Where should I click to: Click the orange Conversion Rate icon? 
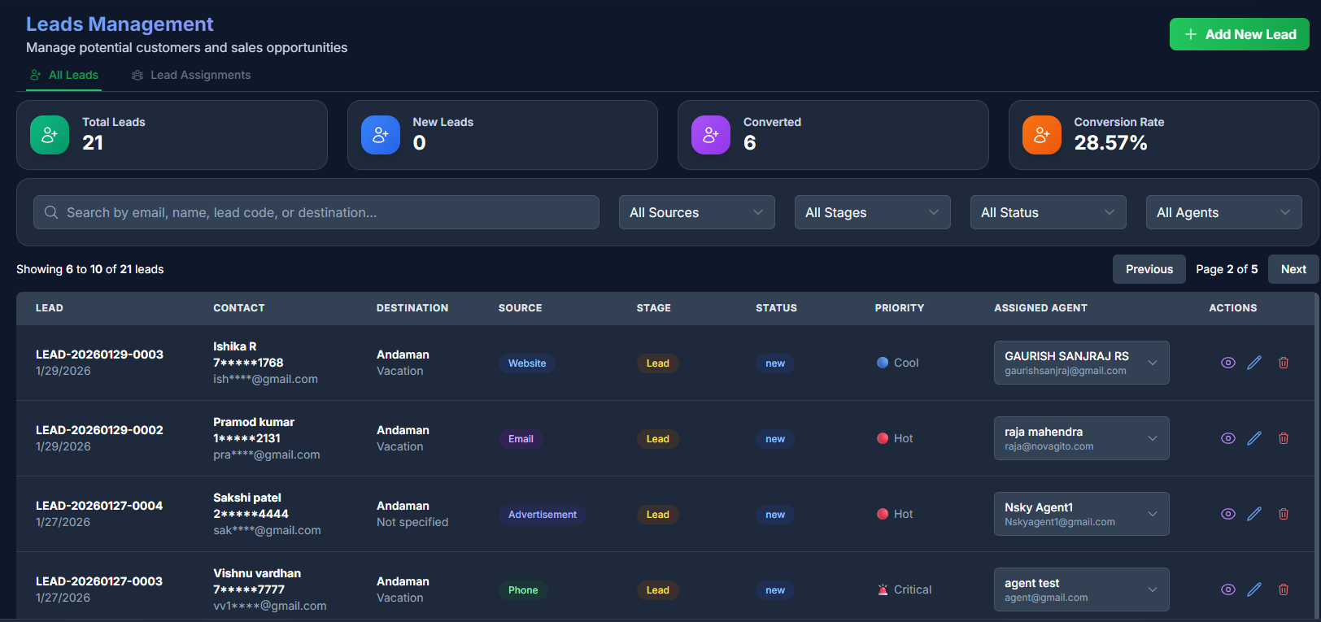coord(1041,135)
